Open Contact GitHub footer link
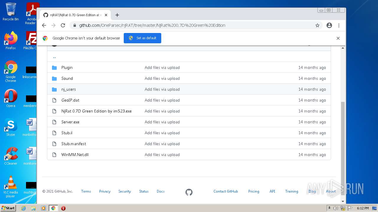 coord(226,191)
